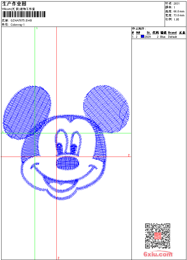The height and width of the screenshot is (260, 187).
Task: Click the stitch count value 2831
Action: click(x=176, y=3)
